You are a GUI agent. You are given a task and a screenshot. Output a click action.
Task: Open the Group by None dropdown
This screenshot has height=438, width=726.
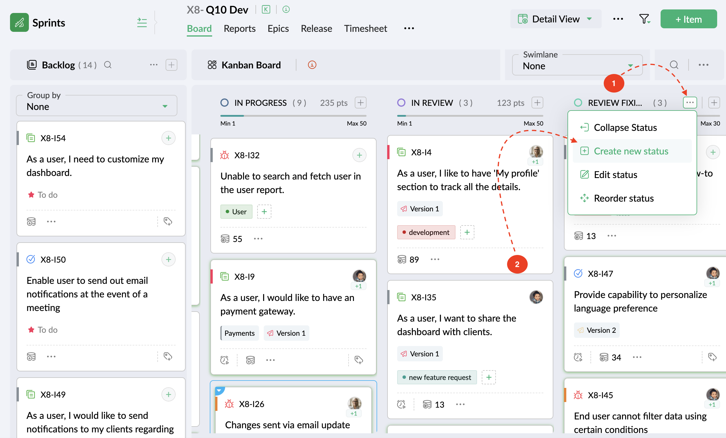[97, 106]
